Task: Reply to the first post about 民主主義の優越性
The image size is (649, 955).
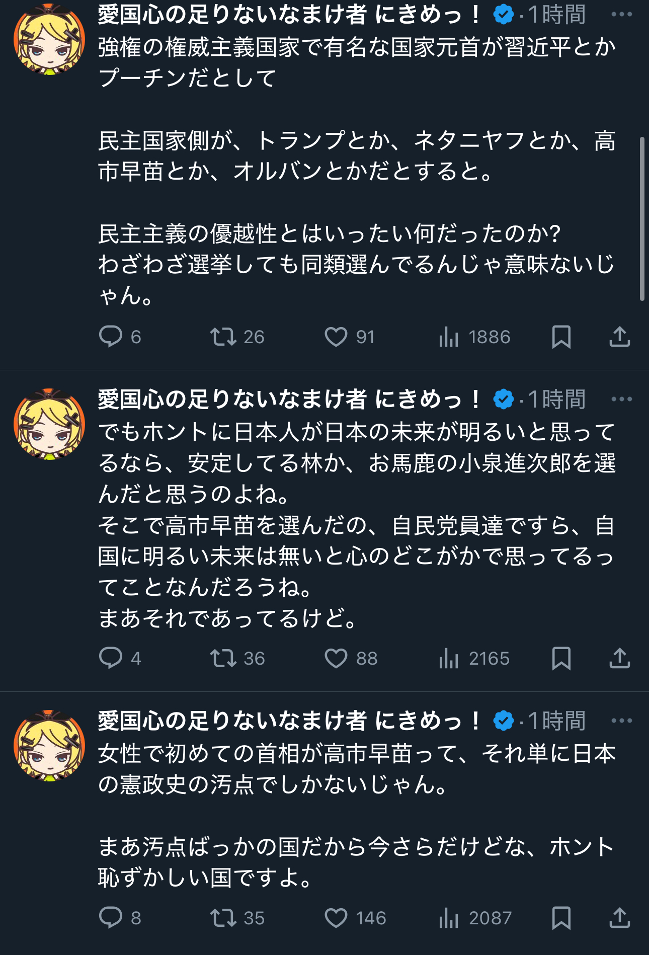Action: point(111,337)
